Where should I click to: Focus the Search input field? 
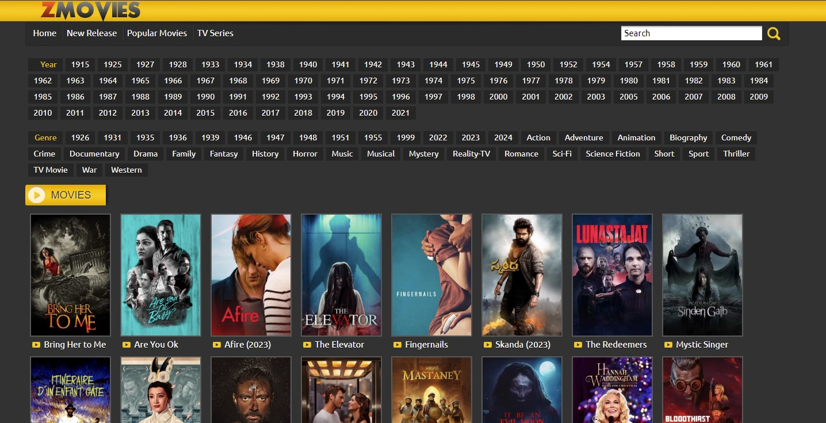(x=691, y=33)
